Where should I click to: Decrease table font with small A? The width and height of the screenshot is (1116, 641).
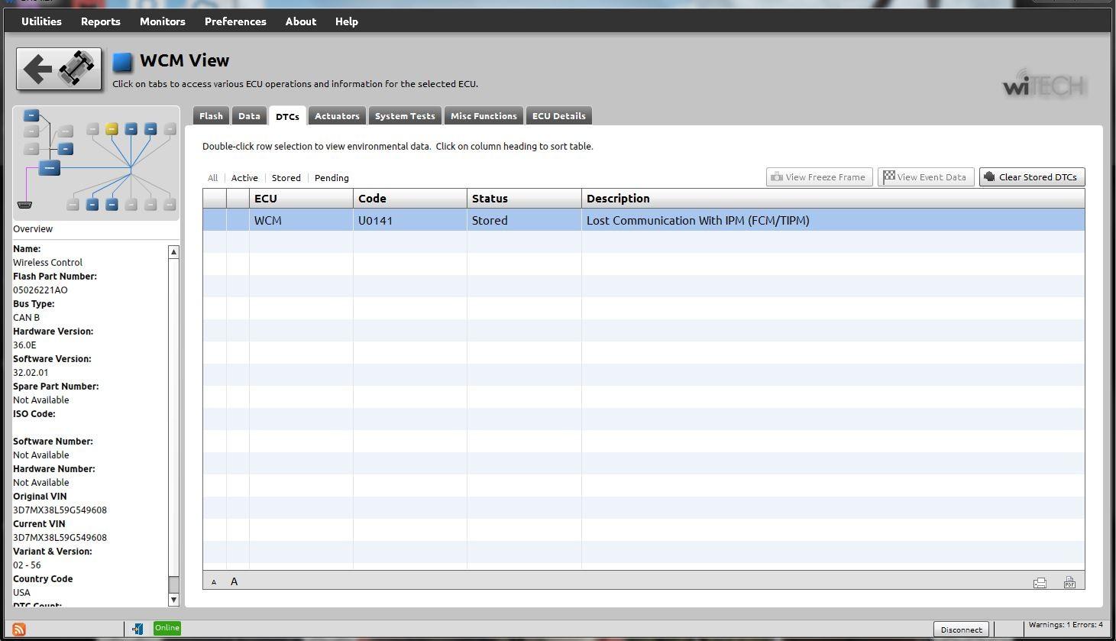[214, 582]
